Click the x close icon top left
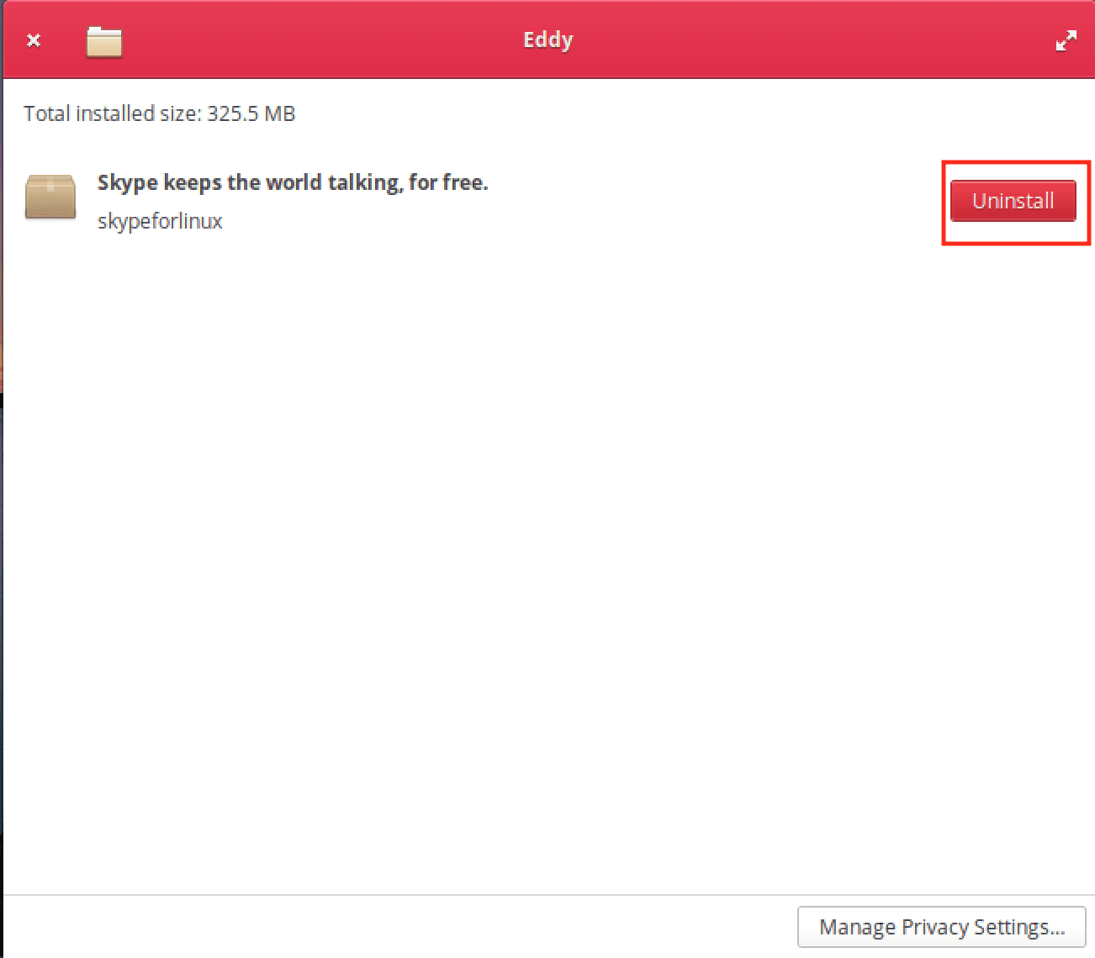Viewport: 1095px width, 958px height. coord(33,39)
